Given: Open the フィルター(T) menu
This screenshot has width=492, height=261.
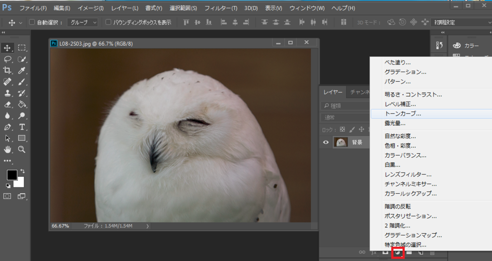Looking at the screenshot, I should [x=221, y=8].
